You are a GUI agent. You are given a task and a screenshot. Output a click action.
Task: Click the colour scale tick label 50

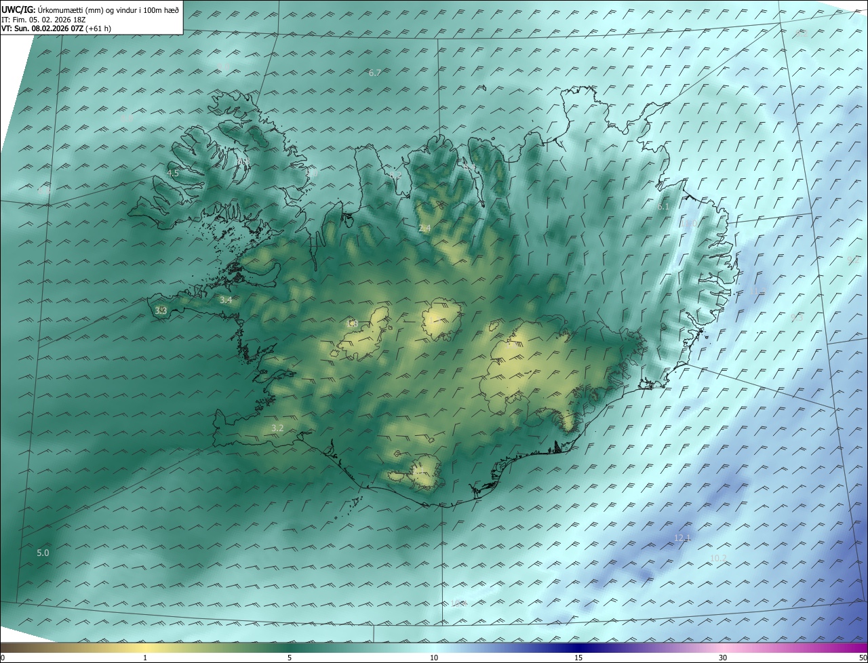pyautogui.click(x=863, y=658)
